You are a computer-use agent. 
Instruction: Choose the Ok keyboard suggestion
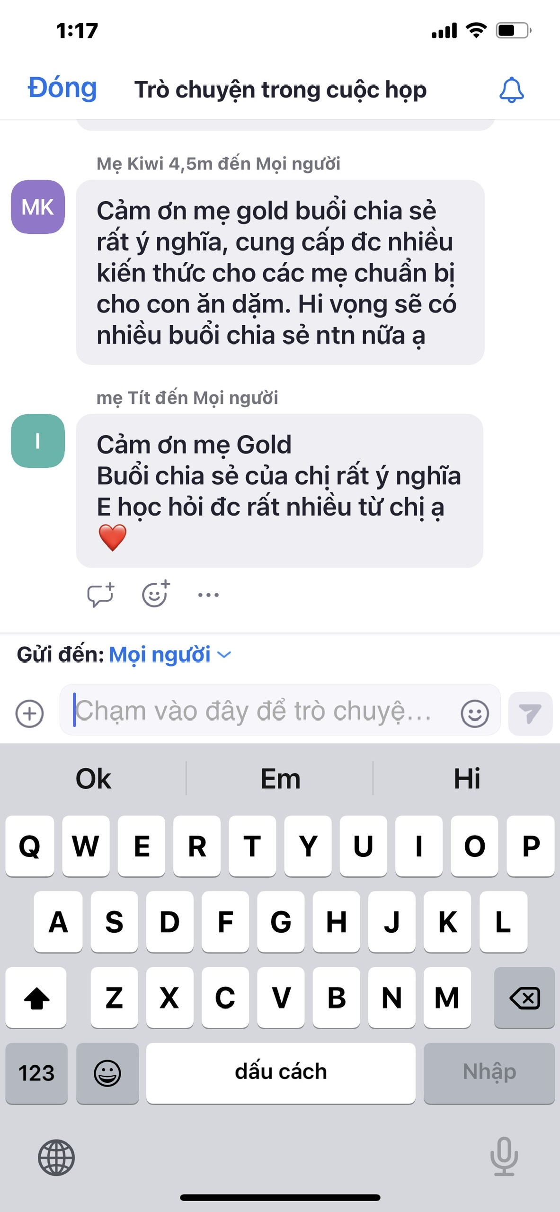(93, 778)
